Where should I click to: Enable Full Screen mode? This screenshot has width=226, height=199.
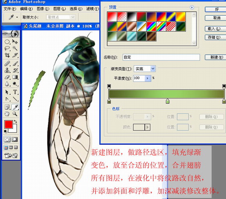click(16, 147)
